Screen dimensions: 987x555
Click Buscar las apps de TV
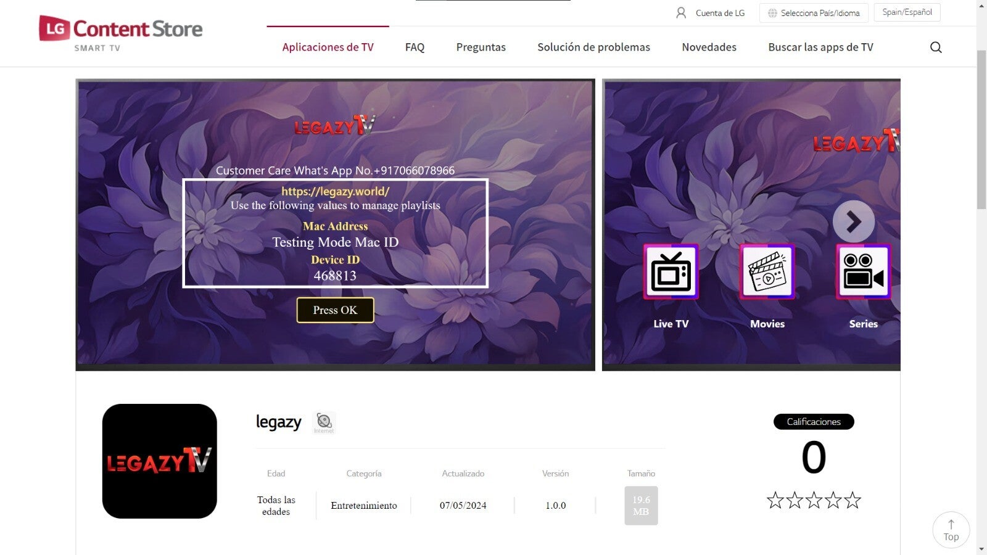click(820, 47)
